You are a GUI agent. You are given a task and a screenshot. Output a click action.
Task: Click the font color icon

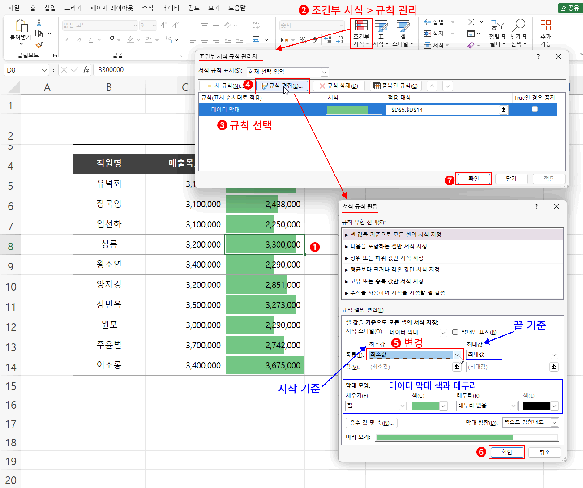pyautogui.click(x=149, y=40)
